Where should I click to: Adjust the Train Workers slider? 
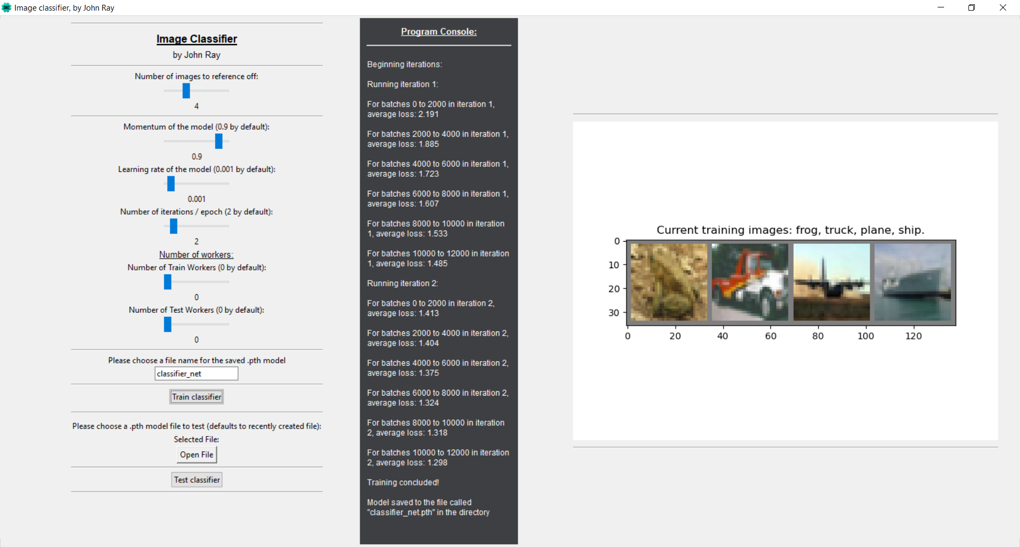(x=167, y=282)
